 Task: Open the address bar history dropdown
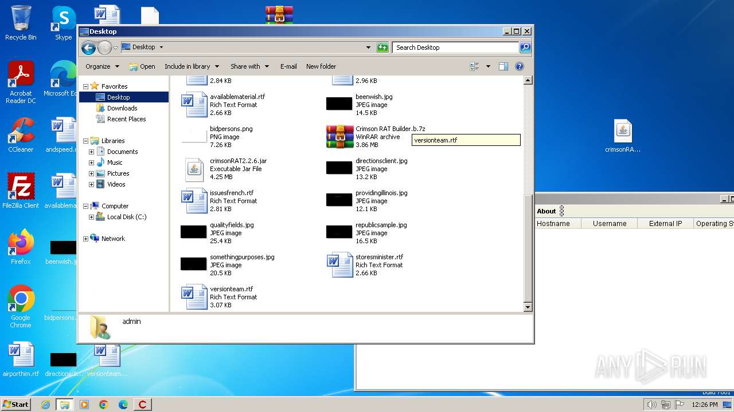coord(368,47)
